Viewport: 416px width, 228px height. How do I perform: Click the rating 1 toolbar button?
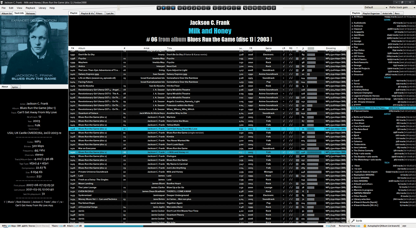[x=184, y=8]
